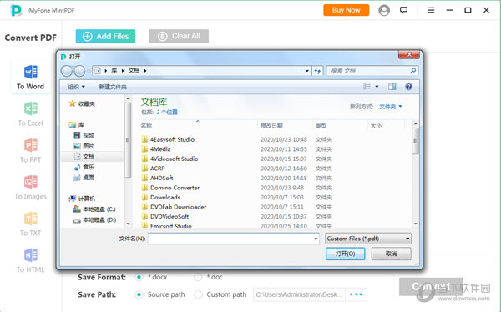Screen dimensions: 501x312
Task: Click the Add Files button
Action: pos(105,36)
